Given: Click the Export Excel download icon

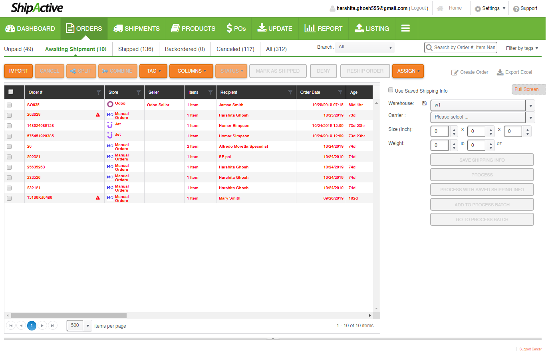Looking at the screenshot, I should [x=500, y=72].
